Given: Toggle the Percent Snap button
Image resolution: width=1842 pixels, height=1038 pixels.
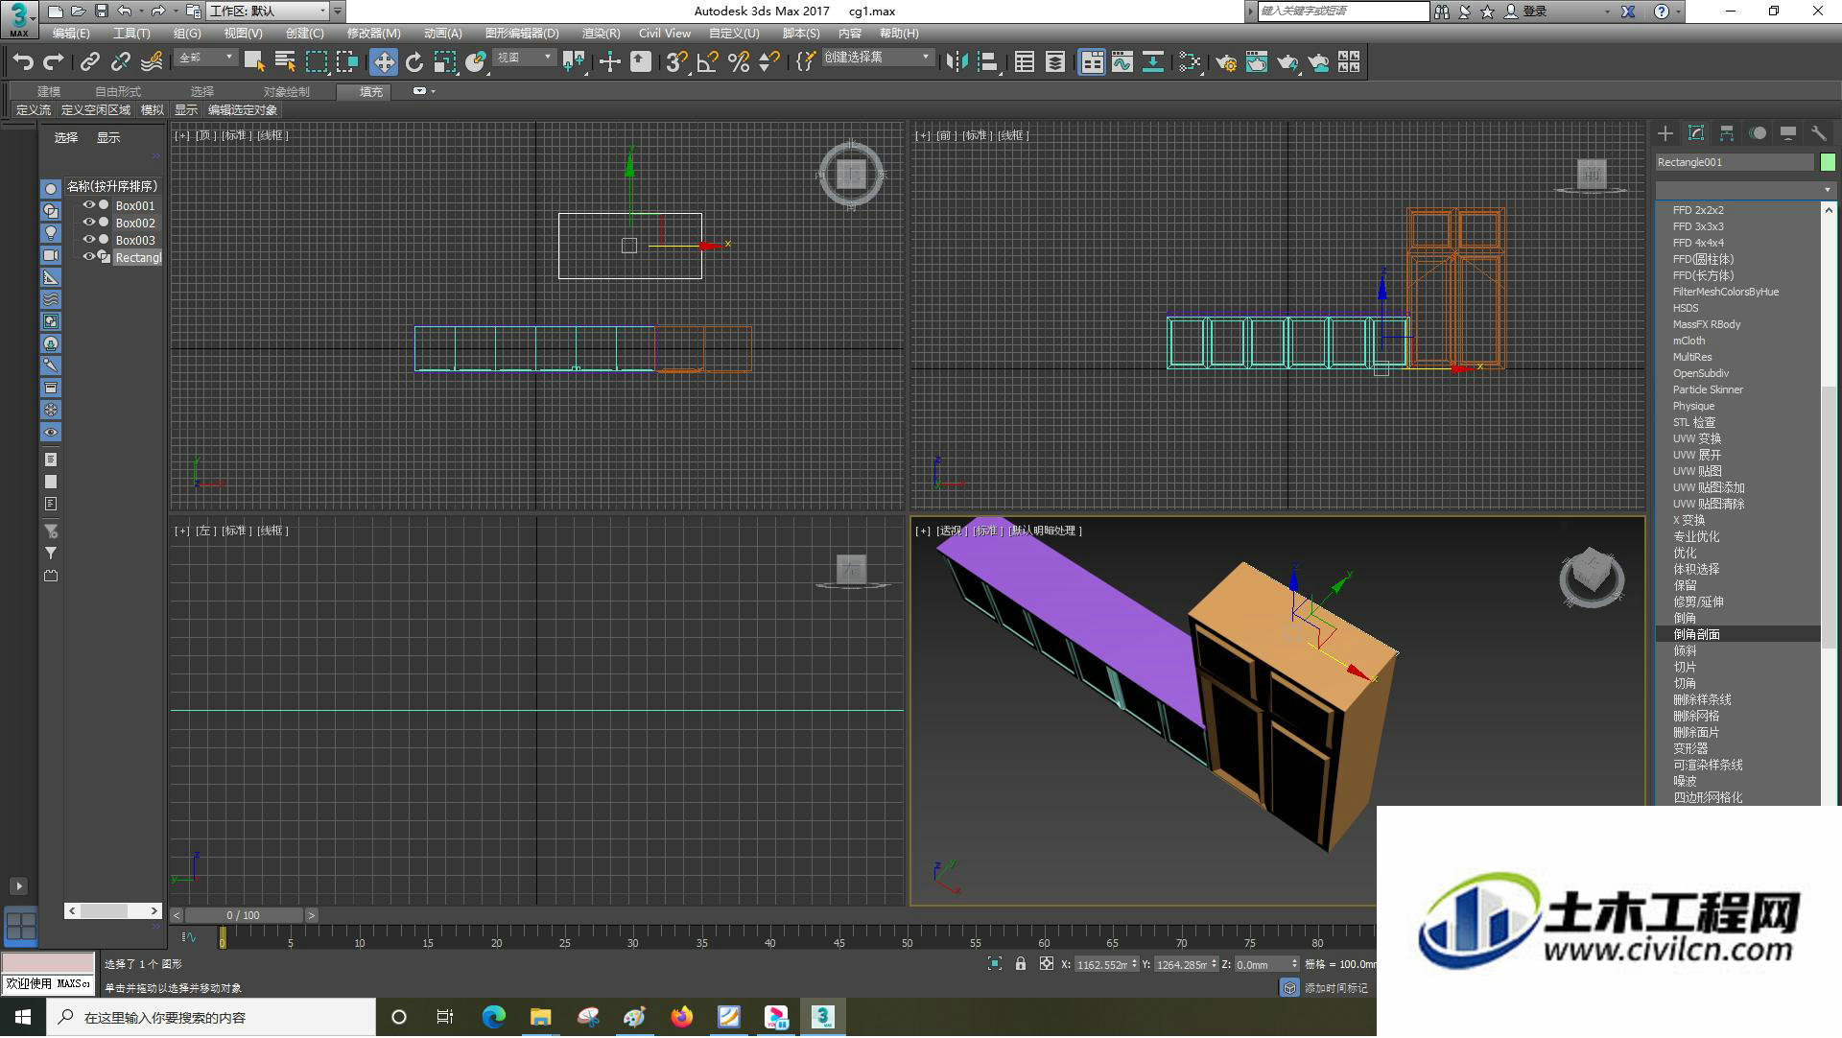Looking at the screenshot, I should 739,62.
